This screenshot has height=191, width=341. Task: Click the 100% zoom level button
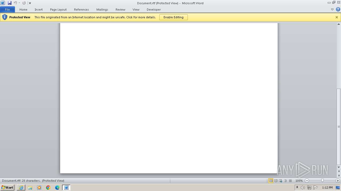tap(299, 181)
